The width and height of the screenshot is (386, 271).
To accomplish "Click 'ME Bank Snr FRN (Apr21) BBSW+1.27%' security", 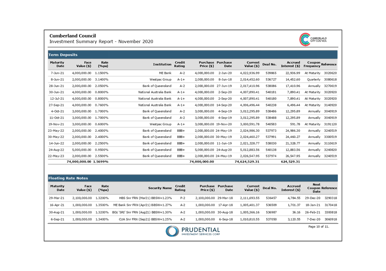I will point(142,205).
